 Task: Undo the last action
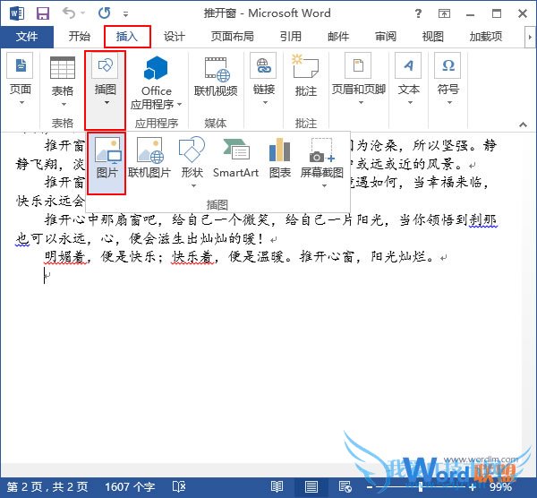tap(69, 13)
